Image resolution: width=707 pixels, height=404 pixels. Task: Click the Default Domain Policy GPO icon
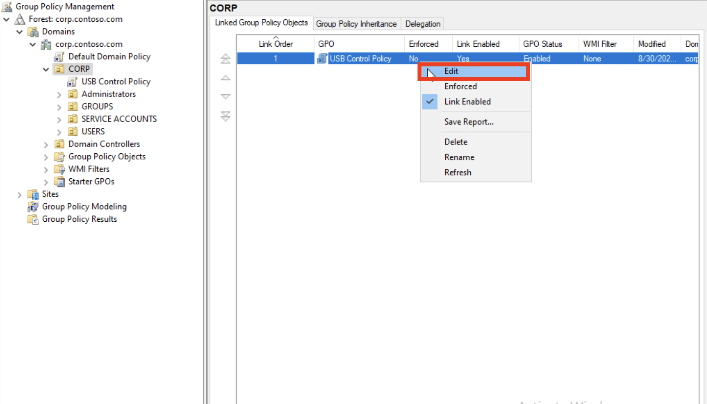click(x=59, y=57)
